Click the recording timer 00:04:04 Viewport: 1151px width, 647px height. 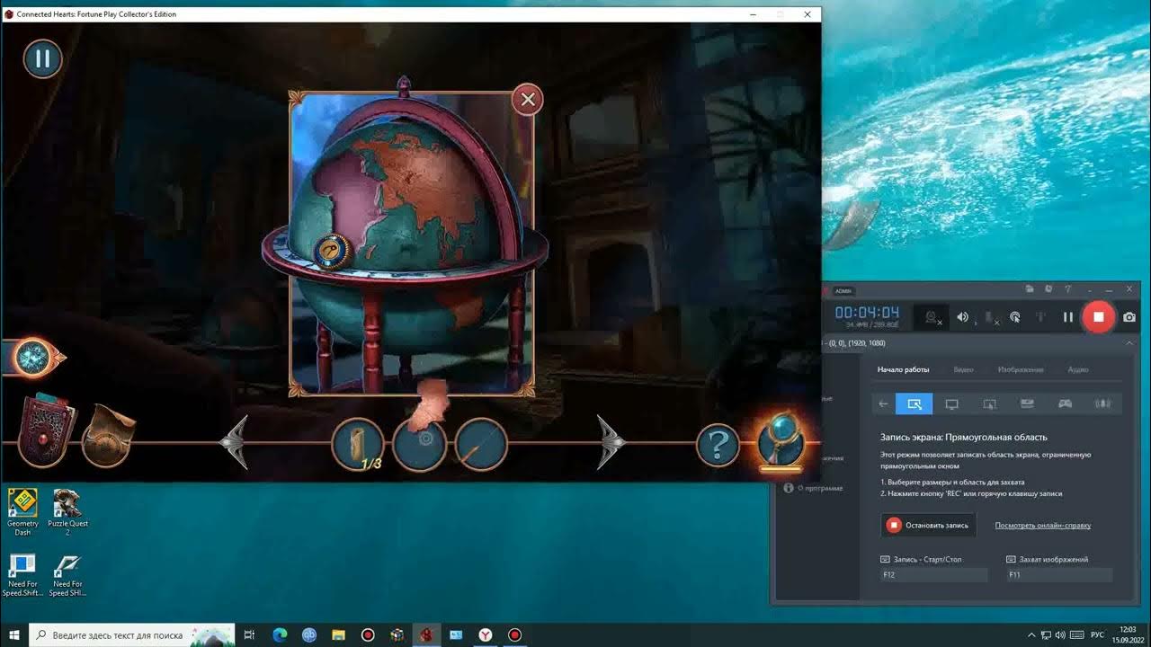[867, 313]
